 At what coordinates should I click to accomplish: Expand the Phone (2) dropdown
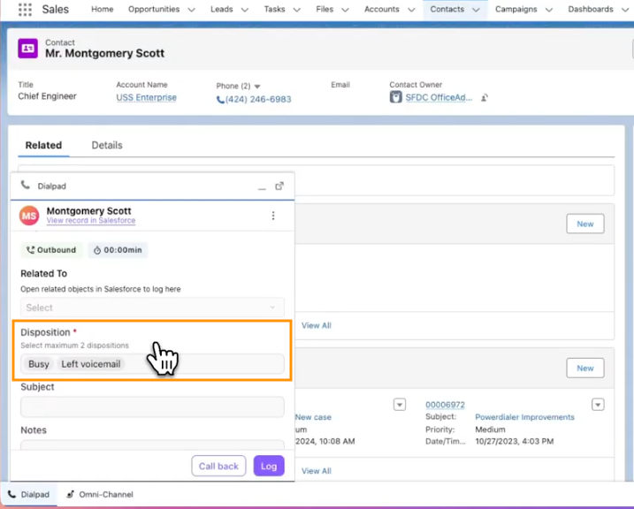257,87
